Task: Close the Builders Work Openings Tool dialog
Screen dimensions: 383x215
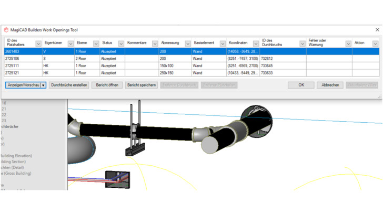Action: tap(377, 30)
